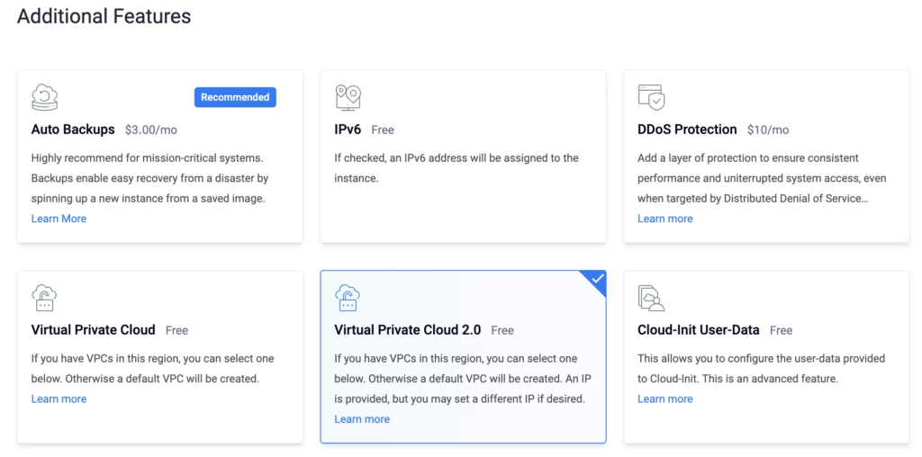Viewport: 922px width, 457px height.
Task: Open Learn more for Virtual Private Cloud 2.0
Action: click(x=362, y=419)
